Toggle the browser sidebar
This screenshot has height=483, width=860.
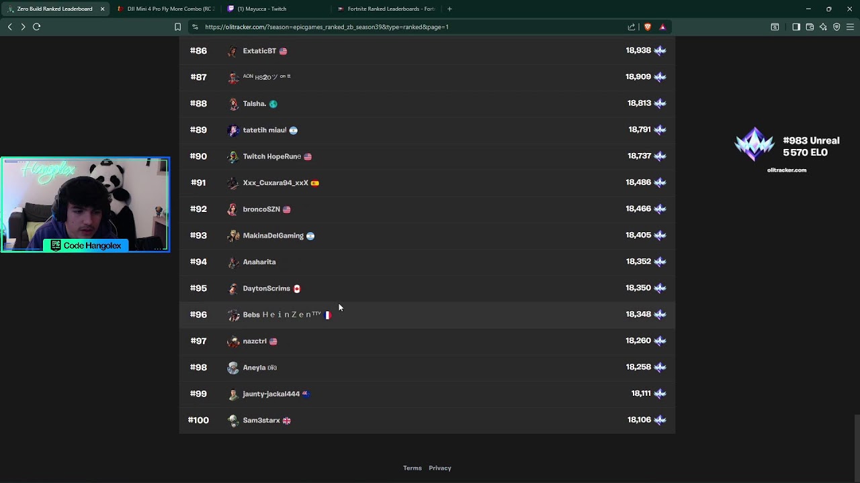[x=796, y=27]
